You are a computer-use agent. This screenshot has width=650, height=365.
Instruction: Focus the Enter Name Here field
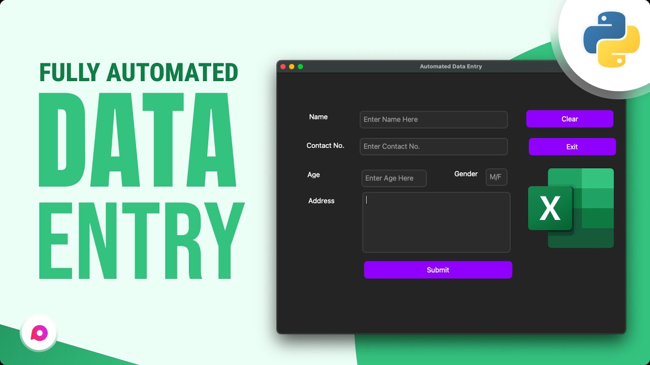coord(434,120)
